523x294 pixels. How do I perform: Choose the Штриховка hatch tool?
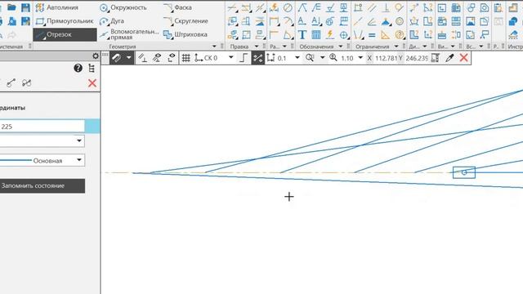(x=186, y=34)
